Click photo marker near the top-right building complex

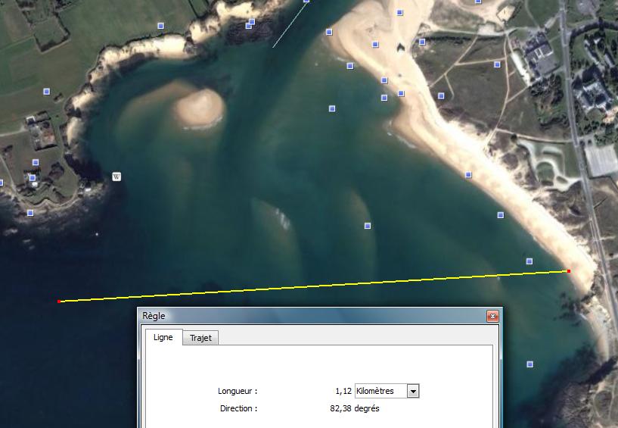[x=498, y=64]
